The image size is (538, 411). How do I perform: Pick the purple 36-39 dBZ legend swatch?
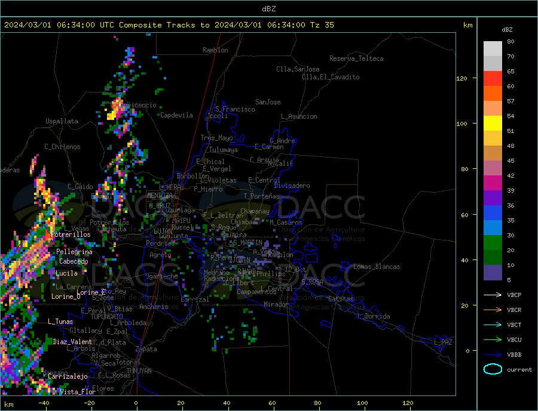[493, 198]
